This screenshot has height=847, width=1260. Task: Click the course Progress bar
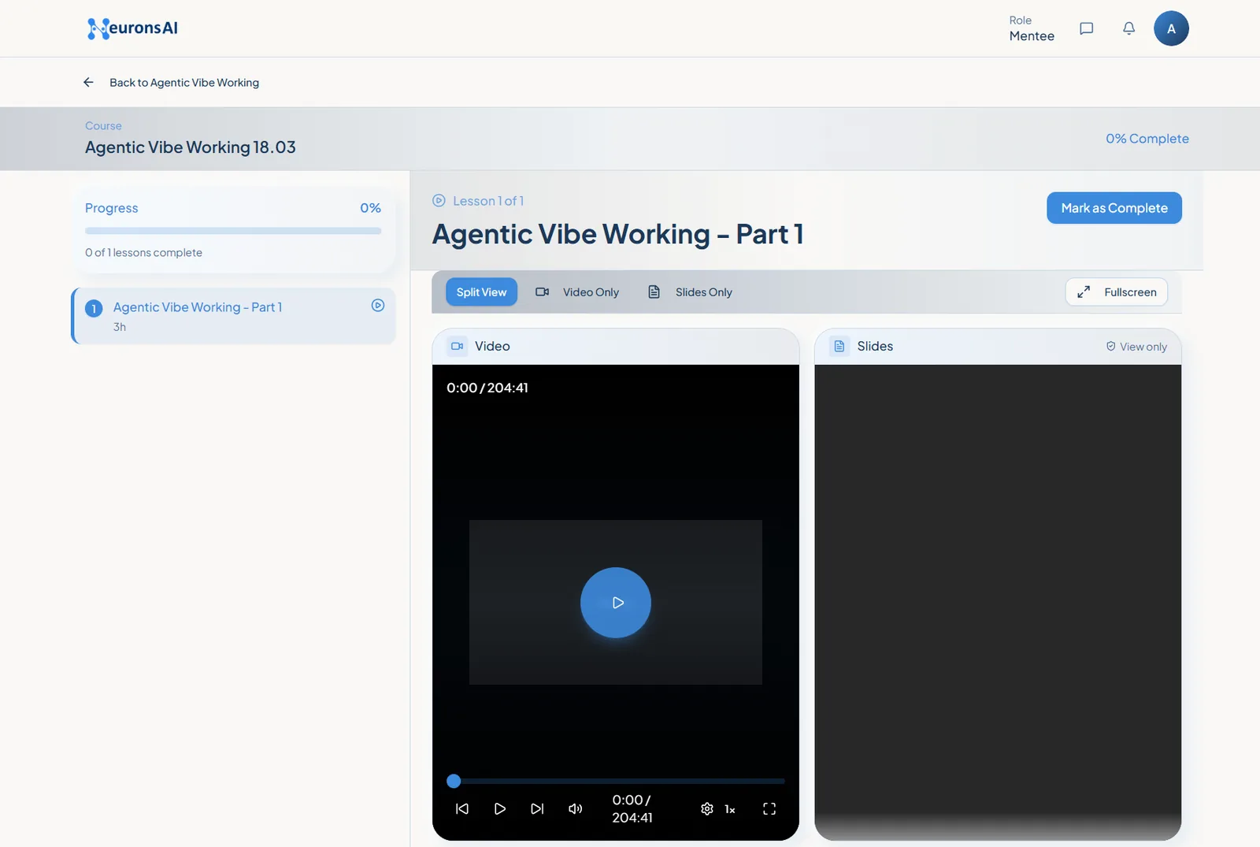pos(233,231)
